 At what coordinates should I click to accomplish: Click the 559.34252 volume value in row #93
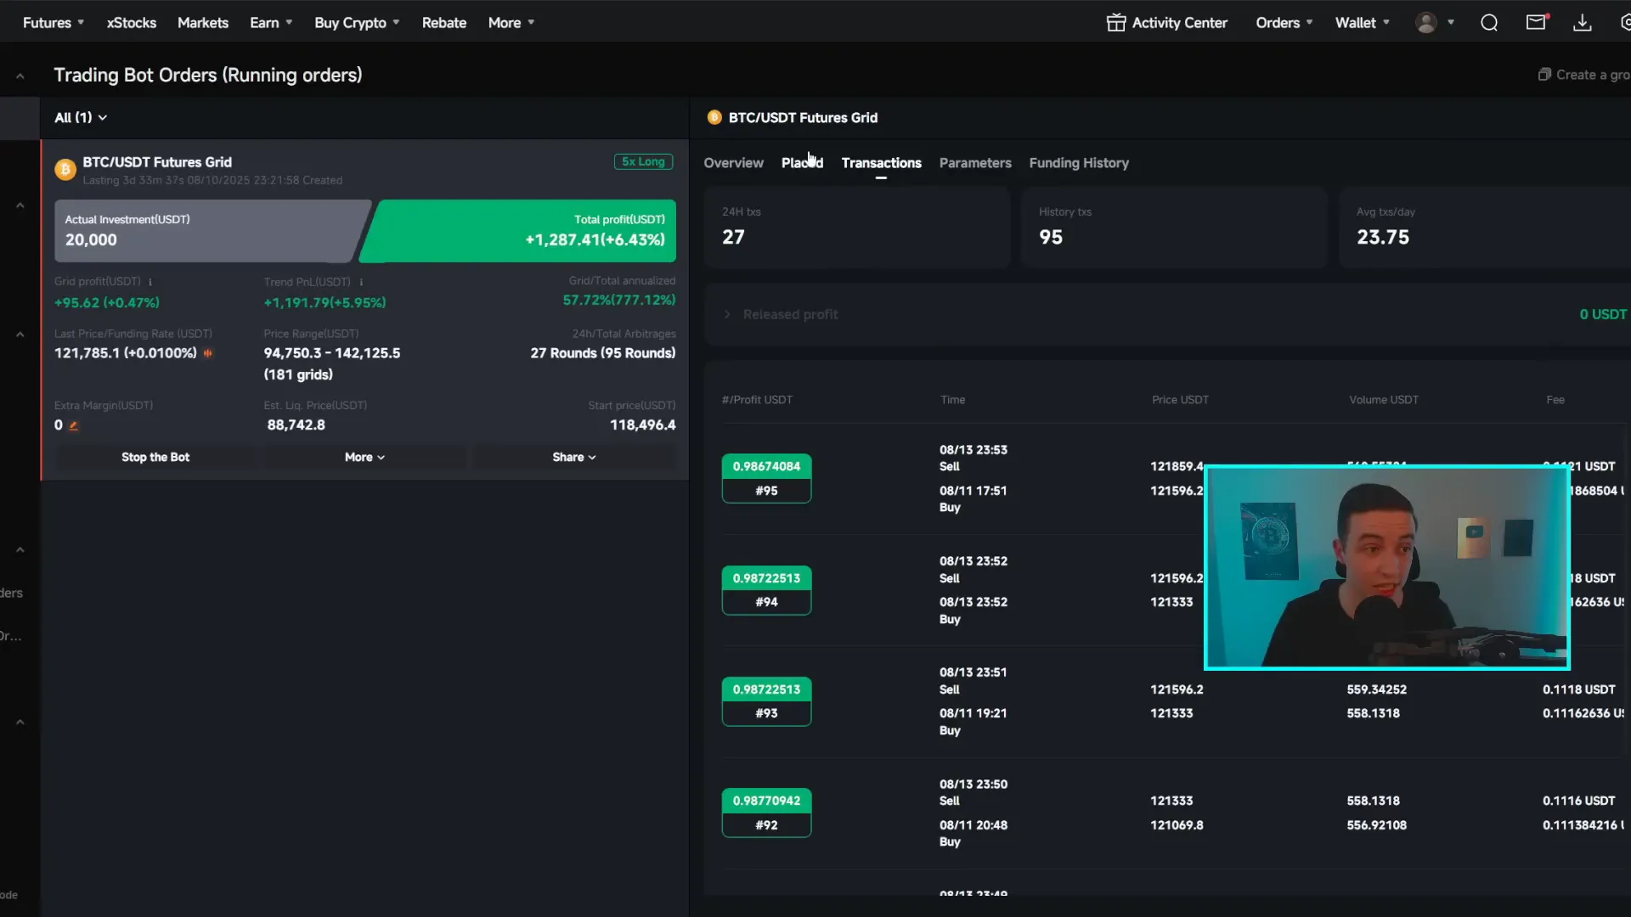click(x=1376, y=689)
